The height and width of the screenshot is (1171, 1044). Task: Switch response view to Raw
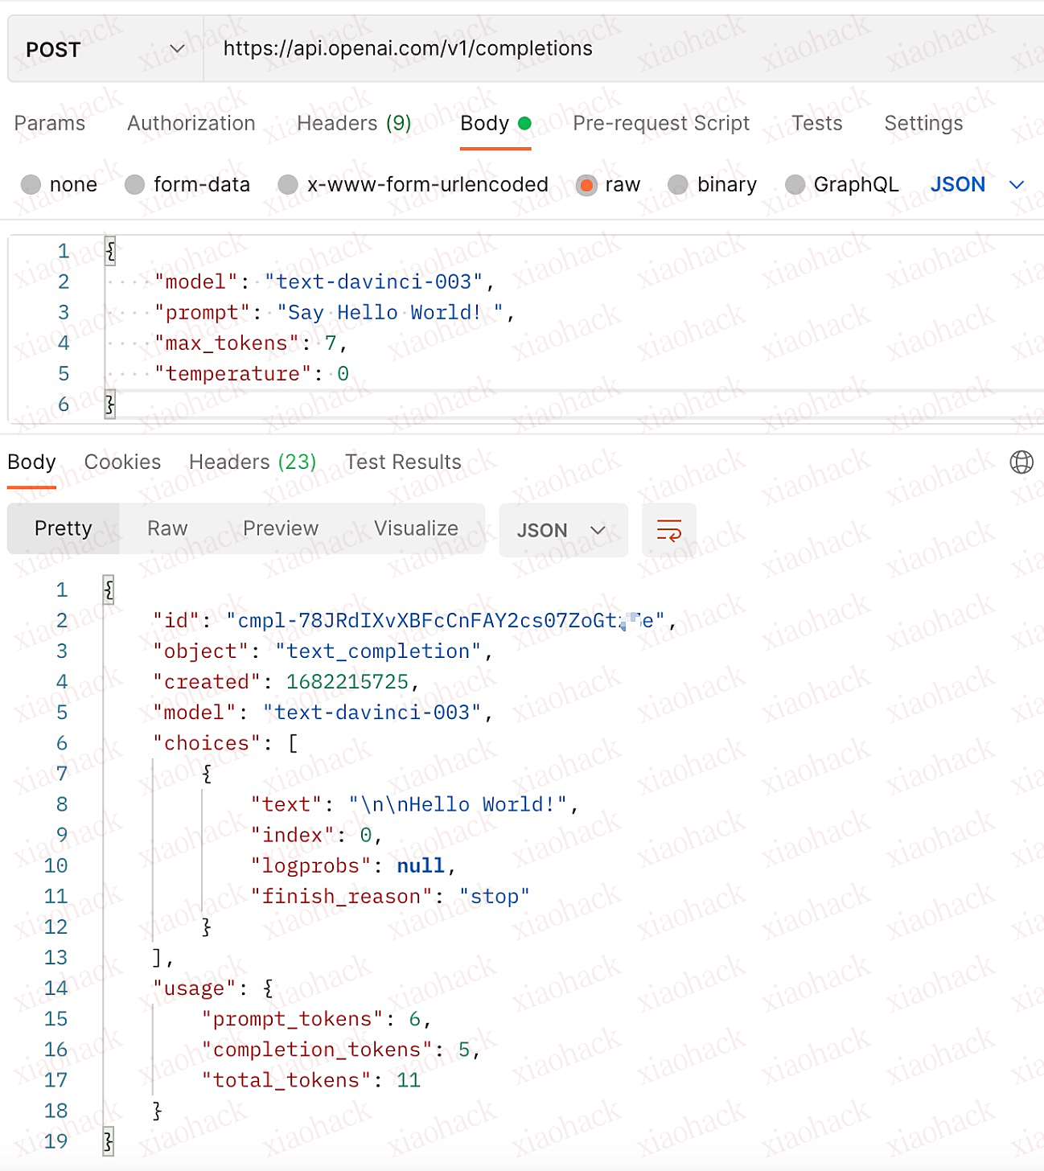(167, 528)
